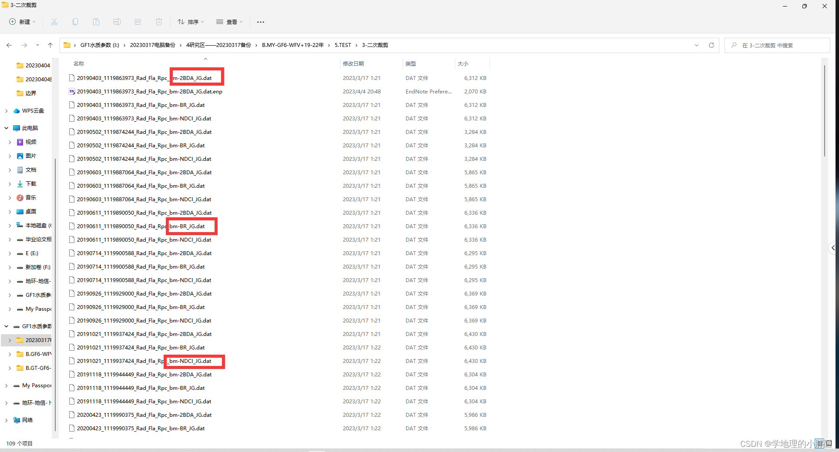839x452 pixels.
Task: Select B.GT-GF6- folder in sidebar
Action: click(34, 368)
